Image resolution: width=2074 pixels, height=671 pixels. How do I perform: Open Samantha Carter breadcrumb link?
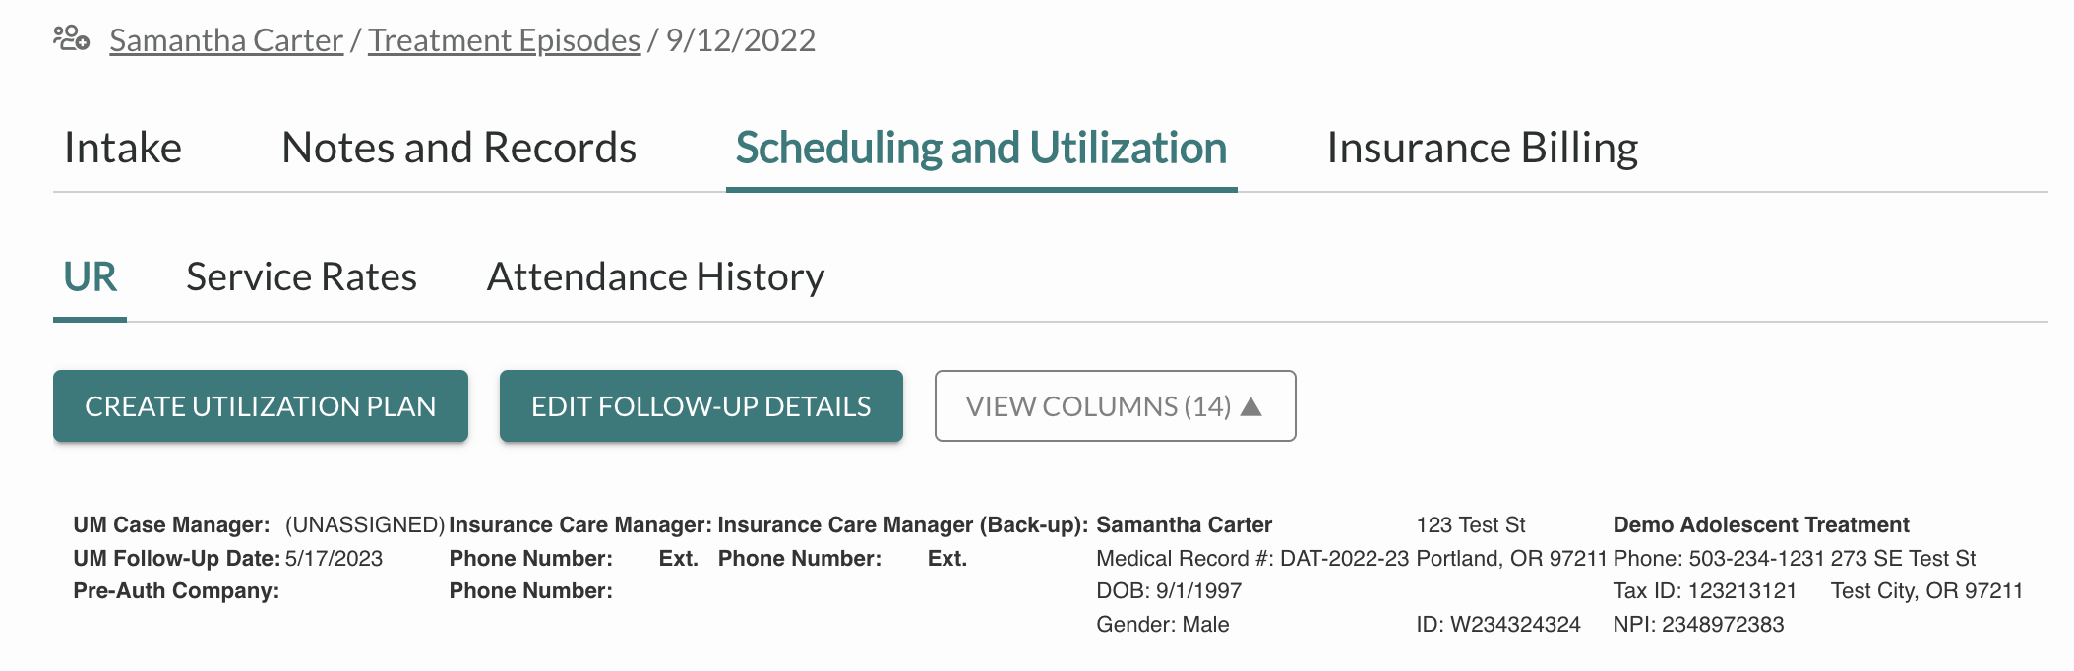(226, 40)
